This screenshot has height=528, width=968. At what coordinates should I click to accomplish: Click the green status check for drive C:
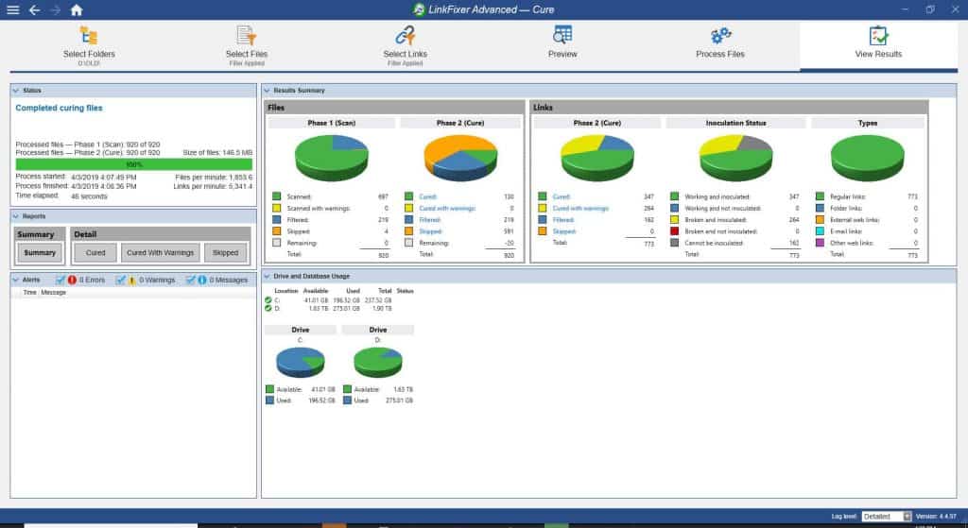pyautogui.click(x=268, y=300)
